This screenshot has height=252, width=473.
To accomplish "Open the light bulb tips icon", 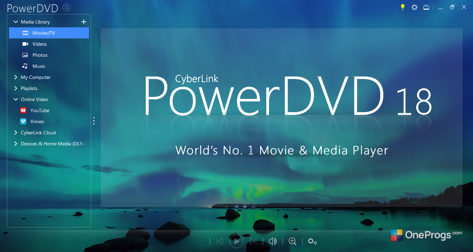I will 403,7.
